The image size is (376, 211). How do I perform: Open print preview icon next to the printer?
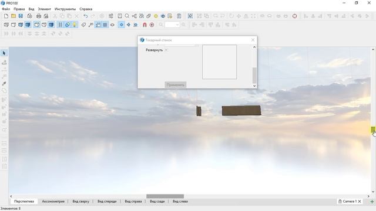(x=46, y=16)
